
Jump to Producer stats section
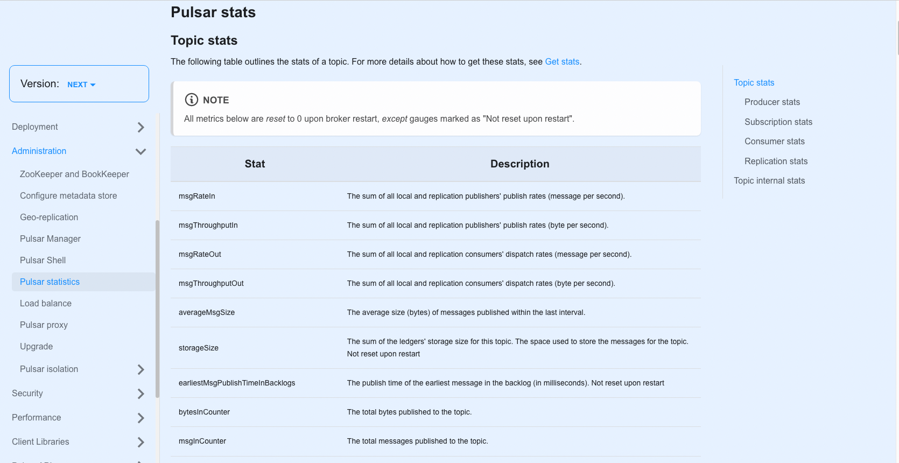pos(772,102)
